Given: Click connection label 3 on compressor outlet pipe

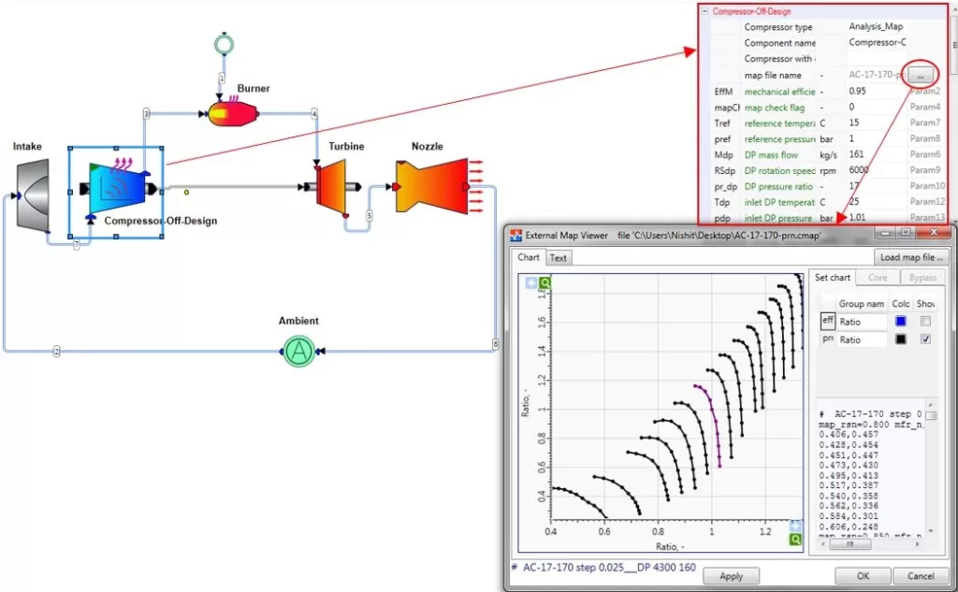Looking at the screenshot, I should (x=147, y=113).
